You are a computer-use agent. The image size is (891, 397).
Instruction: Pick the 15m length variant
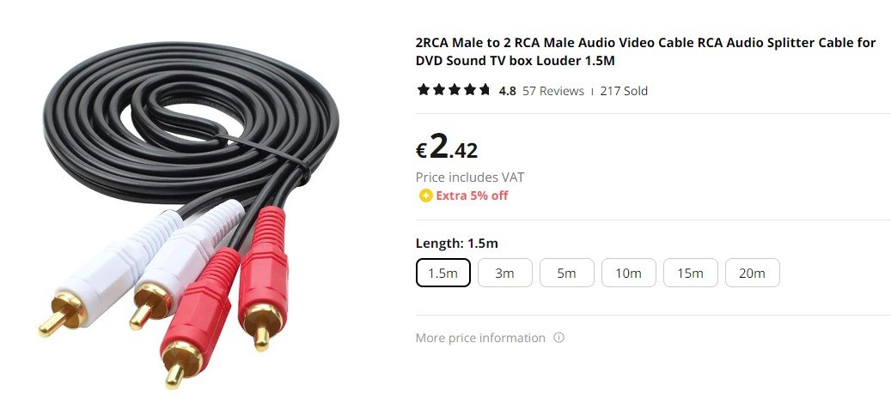coord(691,273)
